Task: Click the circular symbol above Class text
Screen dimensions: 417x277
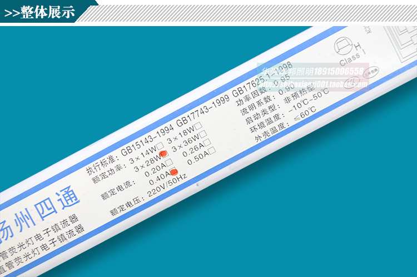Action: pos(344,46)
